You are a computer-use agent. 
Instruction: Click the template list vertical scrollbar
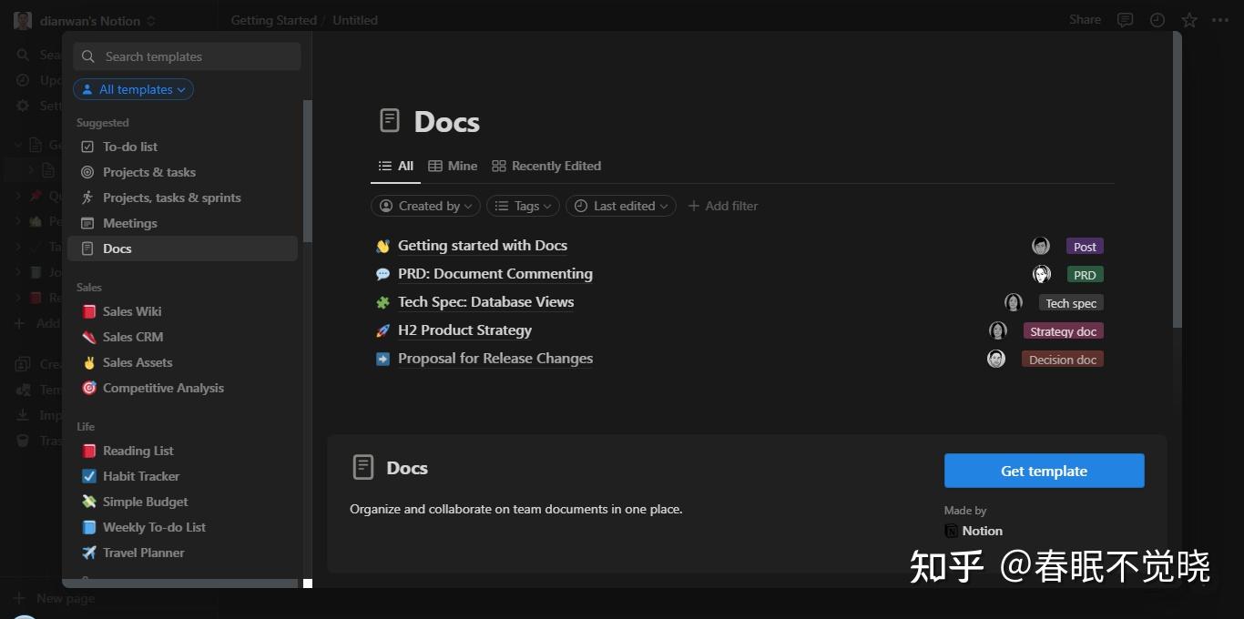click(307, 171)
